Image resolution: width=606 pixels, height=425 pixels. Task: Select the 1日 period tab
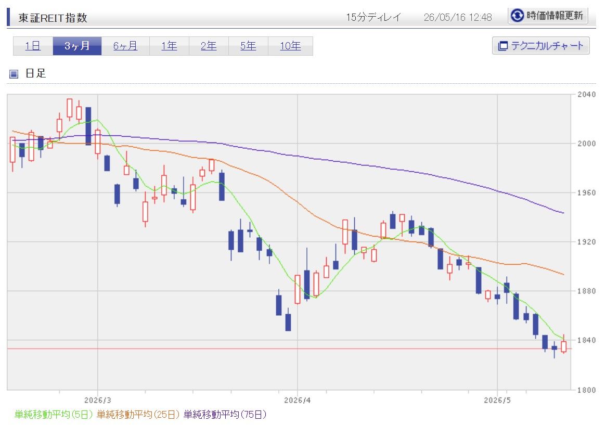[x=33, y=46]
